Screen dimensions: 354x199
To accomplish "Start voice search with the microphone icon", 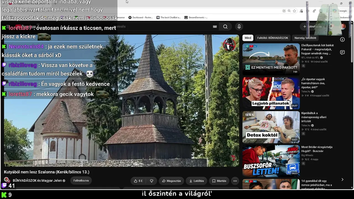I will click(x=239, y=27).
